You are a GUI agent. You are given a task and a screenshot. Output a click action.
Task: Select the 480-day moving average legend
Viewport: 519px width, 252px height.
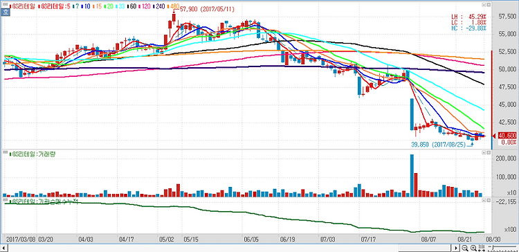173,6
